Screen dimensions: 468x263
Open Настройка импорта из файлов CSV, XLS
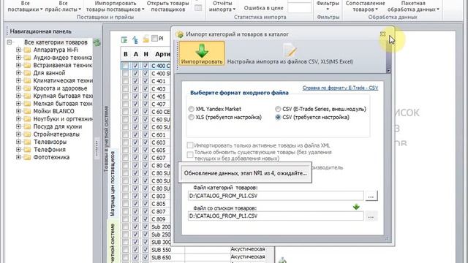point(290,54)
